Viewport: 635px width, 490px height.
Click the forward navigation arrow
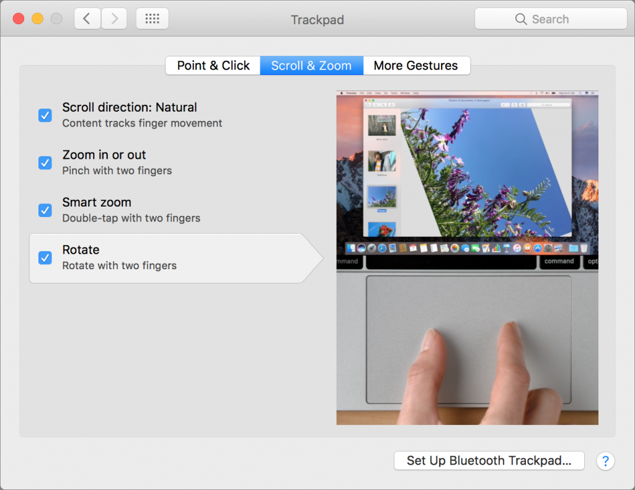[114, 18]
